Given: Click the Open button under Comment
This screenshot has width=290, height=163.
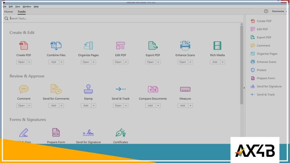Looking at the screenshot, I should tap(21, 105).
